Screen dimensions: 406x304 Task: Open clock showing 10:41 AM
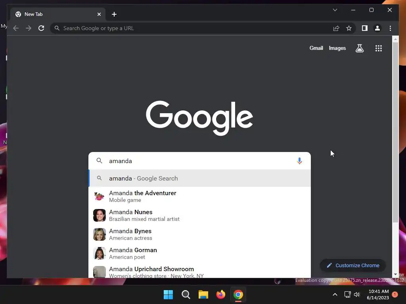click(378, 294)
